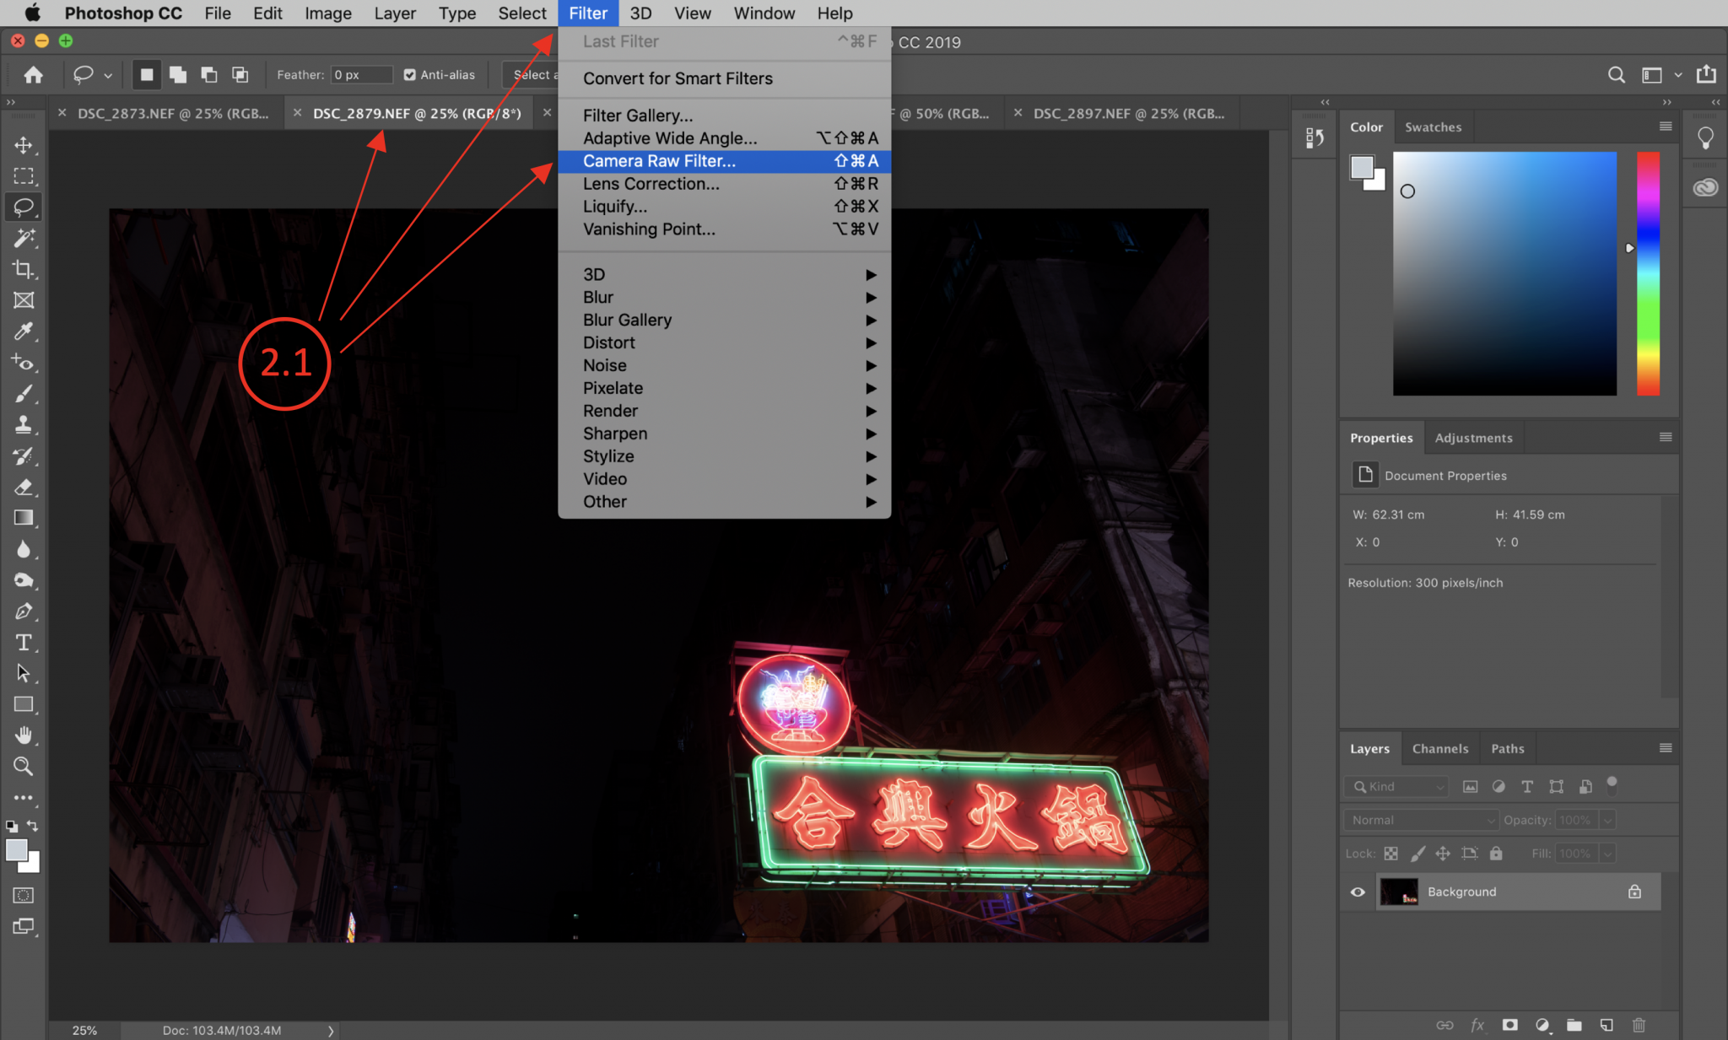This screenshot has height=1040, width=1728.
Task: Toggle the Anti-alias checkbox
Action: pyautogui.click(x=410, y=75)
